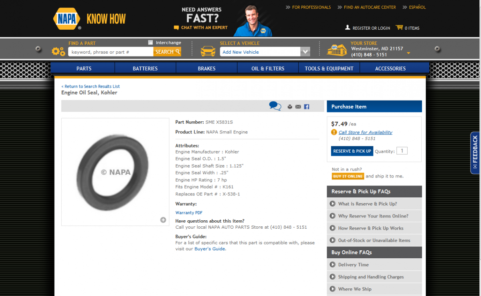Click the $7.49 price text
The height and width of the screenshot is (296, 481).
339,124
